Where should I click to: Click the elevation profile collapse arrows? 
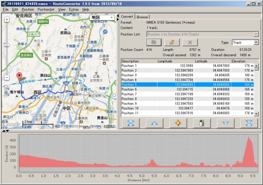[6, 131]
